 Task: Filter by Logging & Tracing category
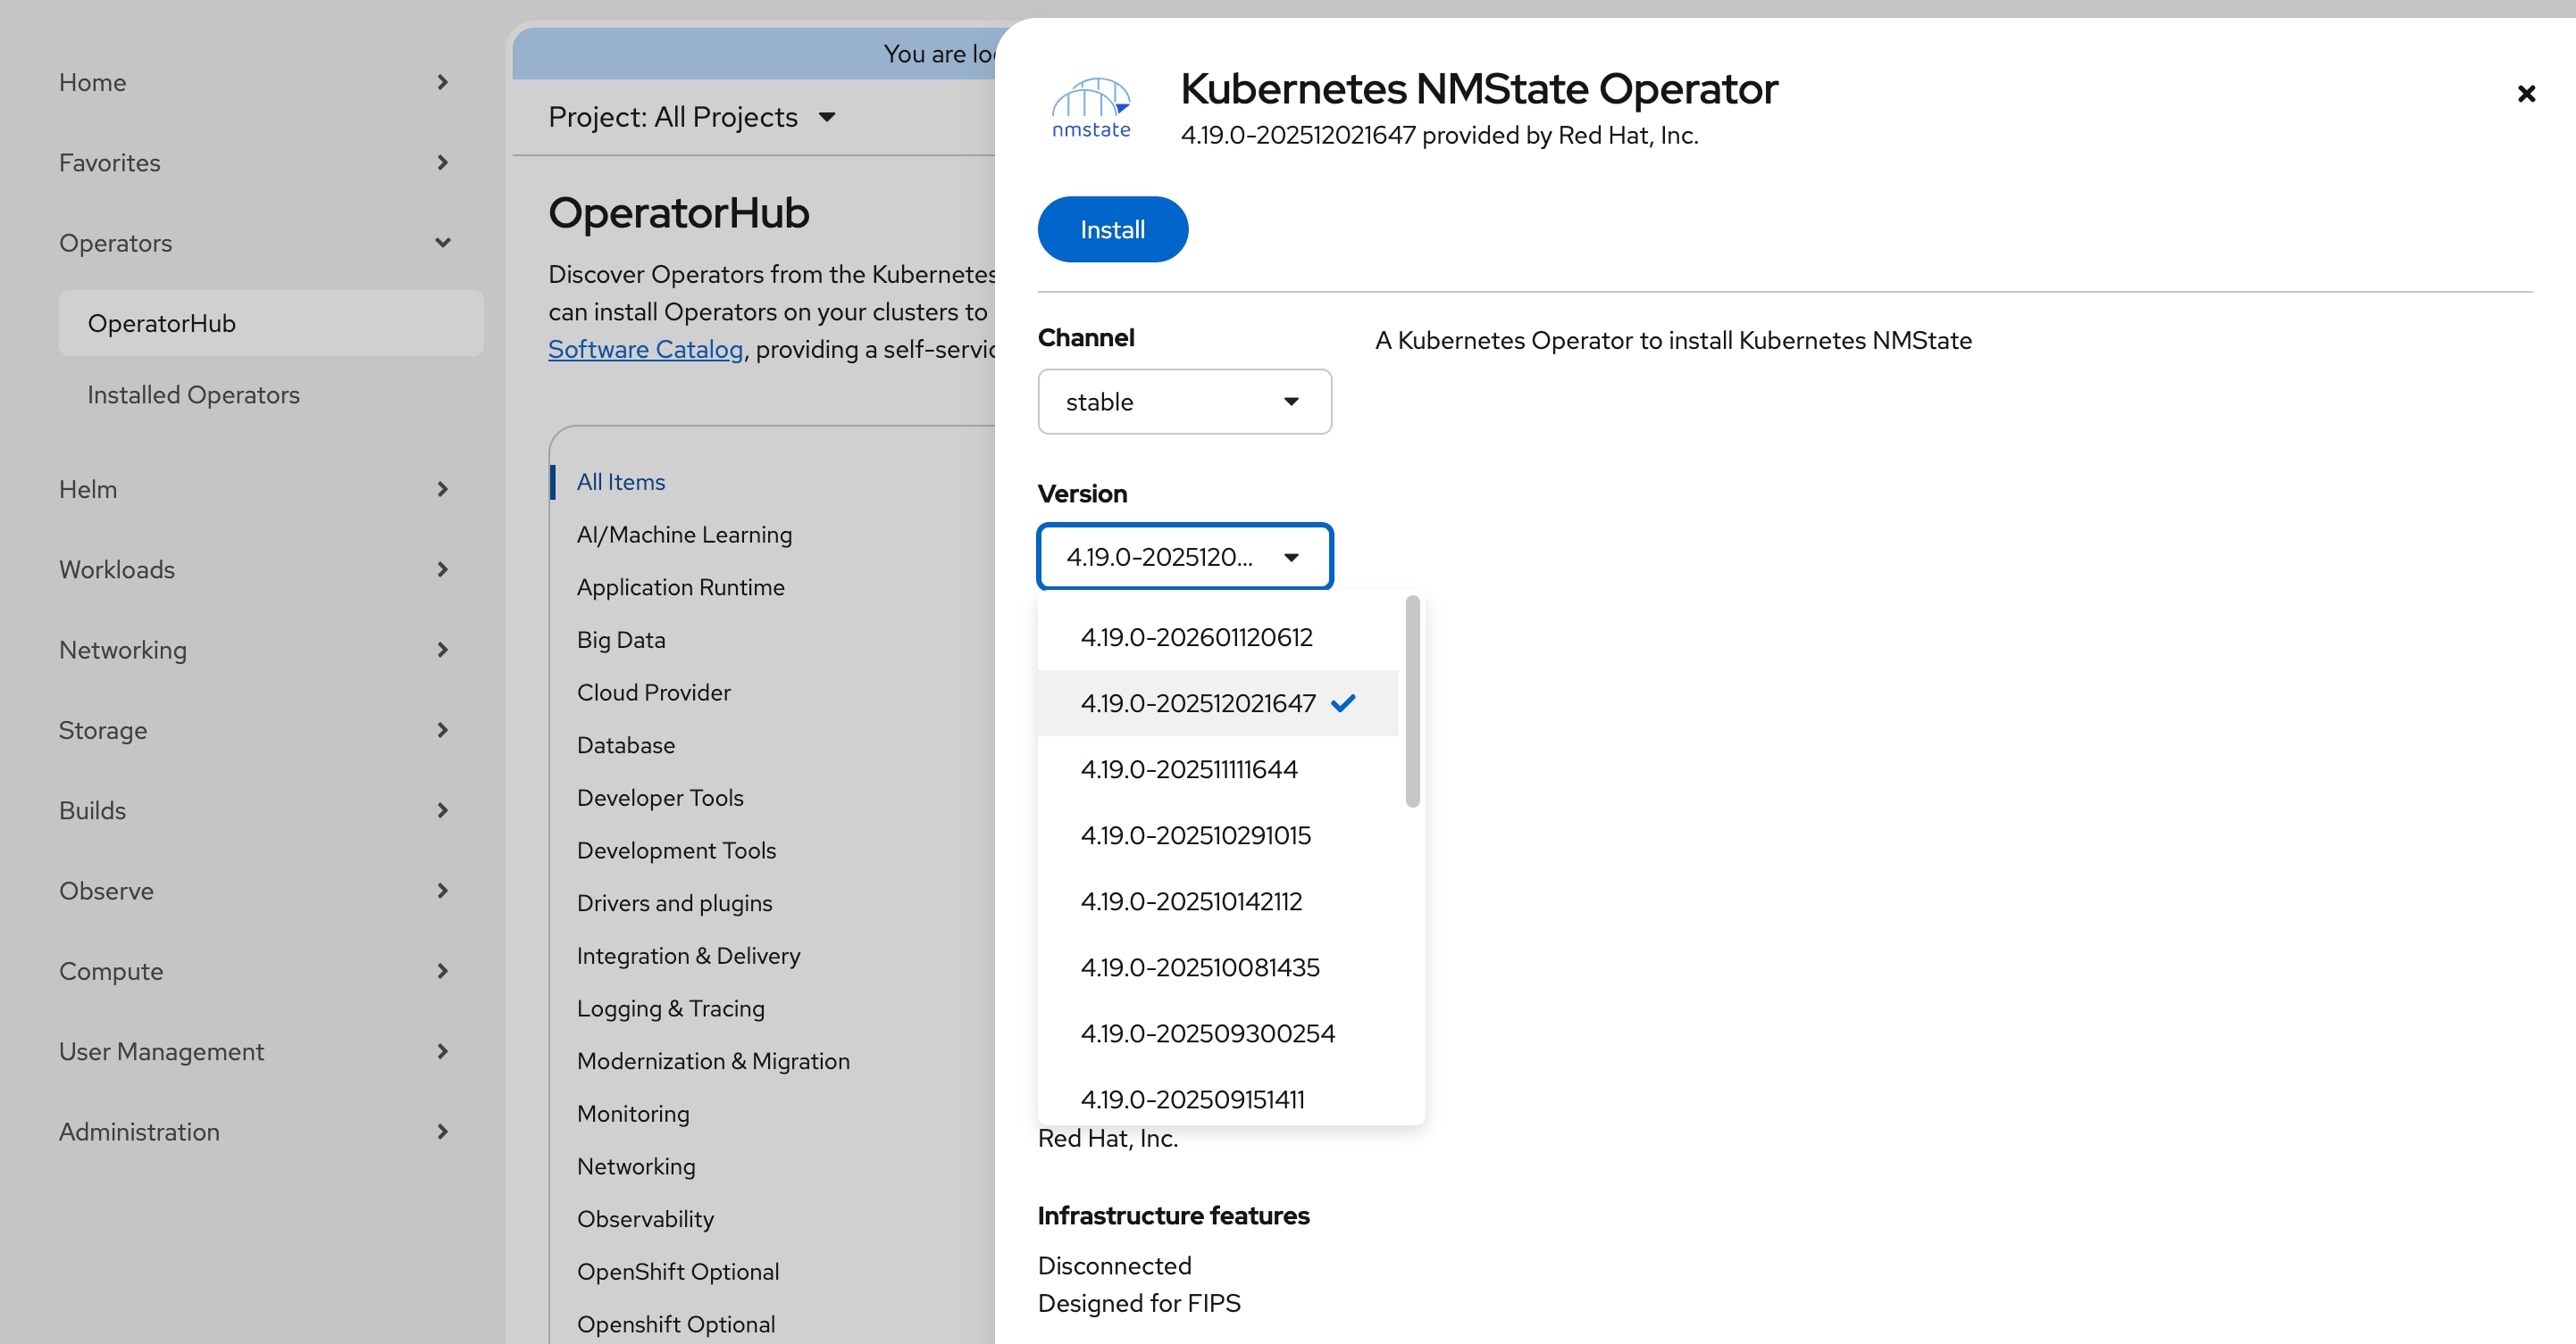(670, 1009)
